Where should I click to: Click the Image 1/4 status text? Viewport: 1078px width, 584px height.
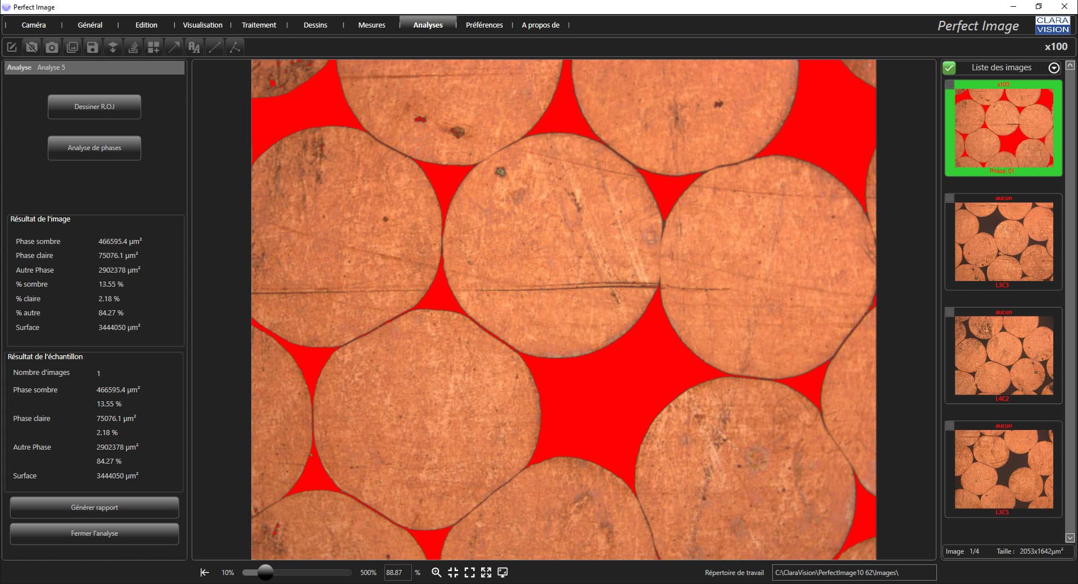pos(962,551)
